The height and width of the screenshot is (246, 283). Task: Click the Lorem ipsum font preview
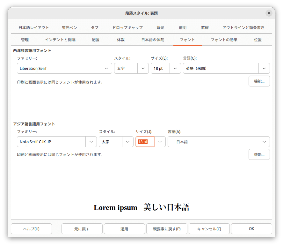click(x=141, y=207)
